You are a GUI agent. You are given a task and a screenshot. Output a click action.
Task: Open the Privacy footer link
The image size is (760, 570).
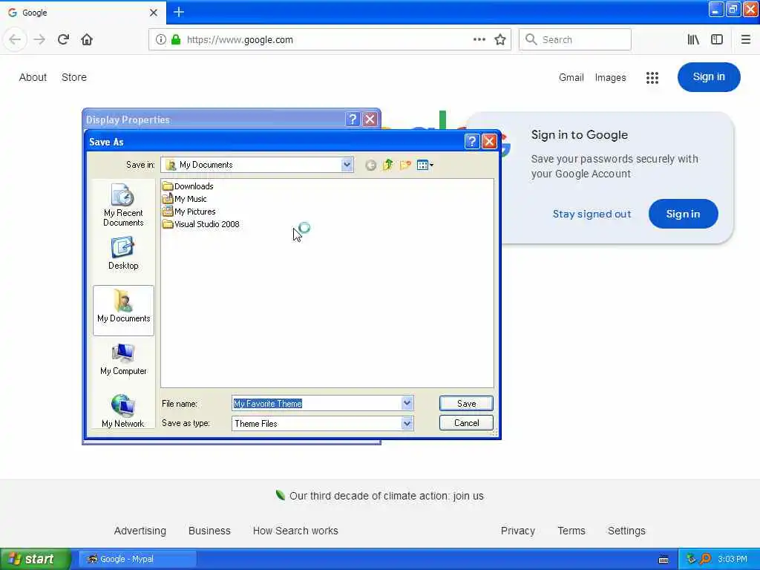point(517,531)
